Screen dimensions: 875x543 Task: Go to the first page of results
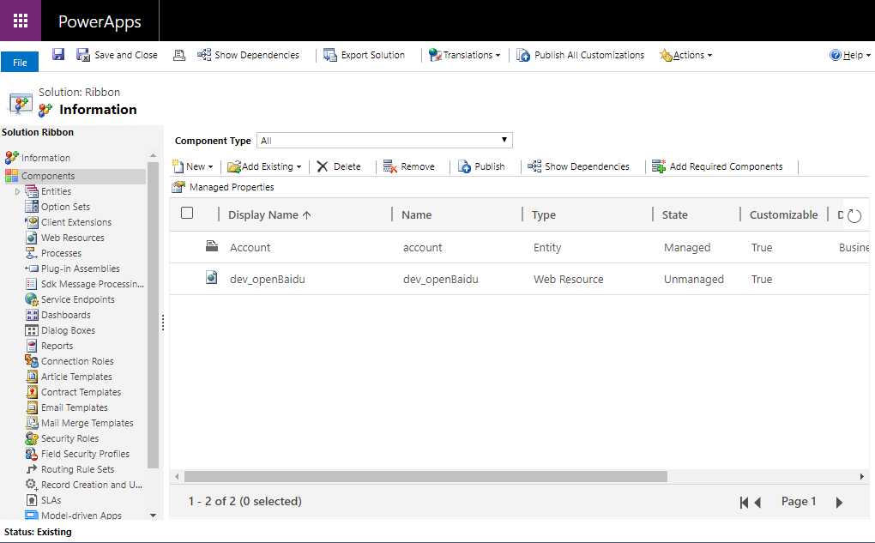744,502
